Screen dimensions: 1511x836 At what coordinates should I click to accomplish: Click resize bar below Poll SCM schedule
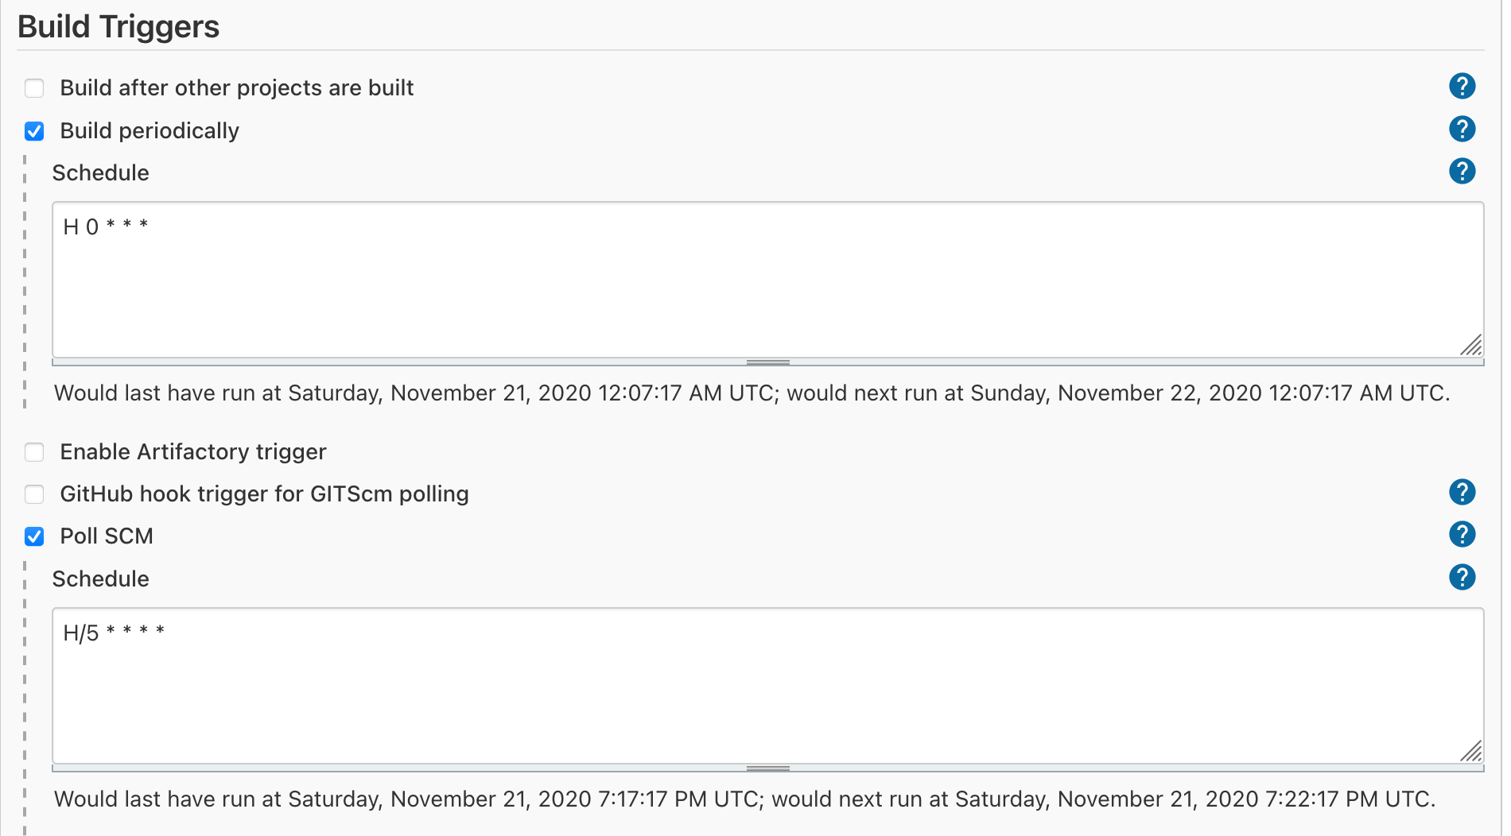click(x=767, y=768)
